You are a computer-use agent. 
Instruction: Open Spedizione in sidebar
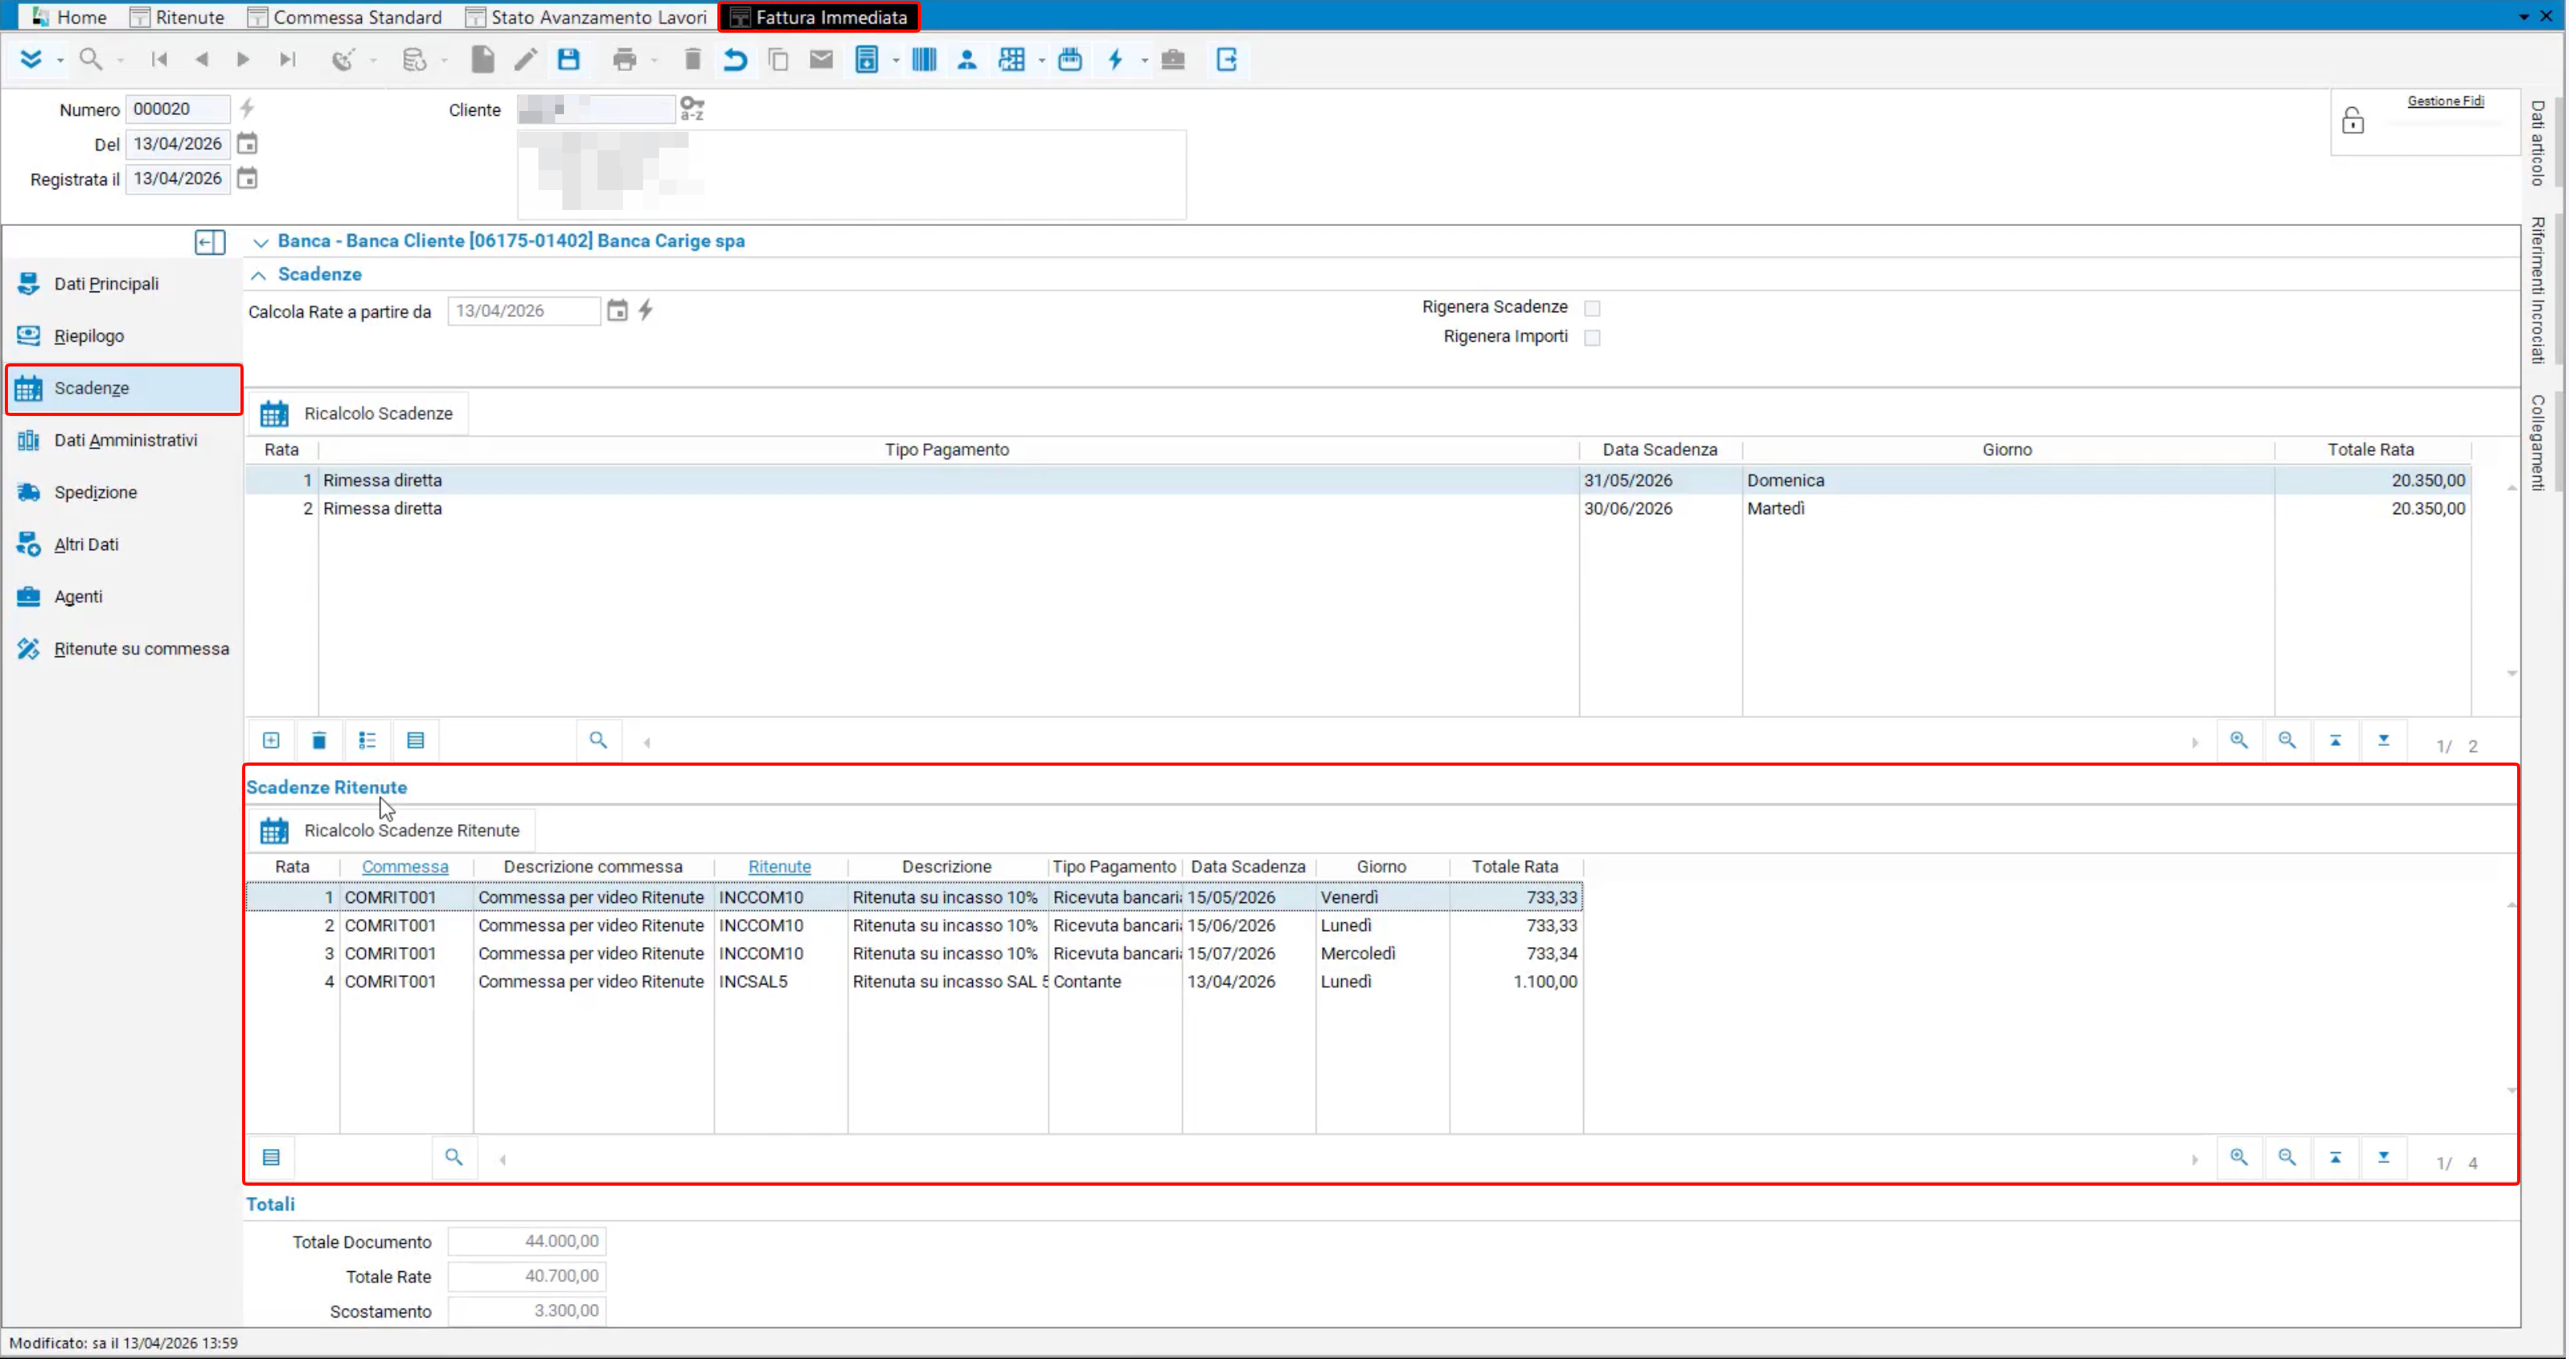(96, 493)
